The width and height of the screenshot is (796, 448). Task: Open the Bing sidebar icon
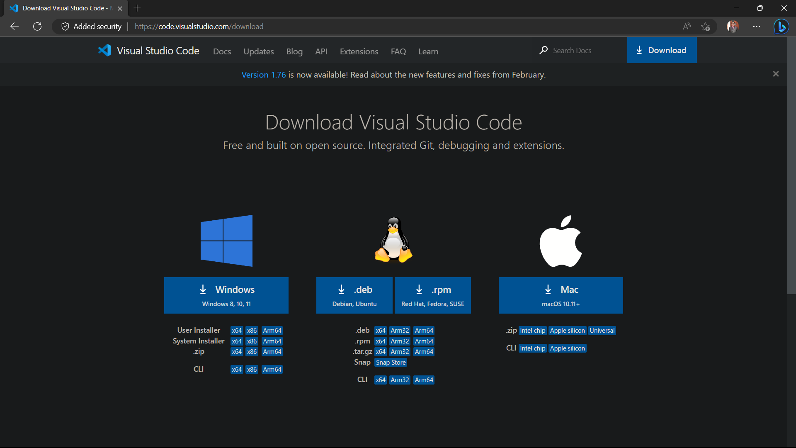[781, 27]
